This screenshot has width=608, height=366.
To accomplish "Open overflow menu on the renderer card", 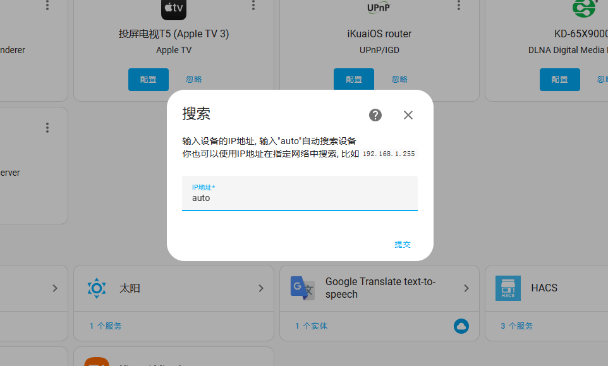I will point(47,5).
